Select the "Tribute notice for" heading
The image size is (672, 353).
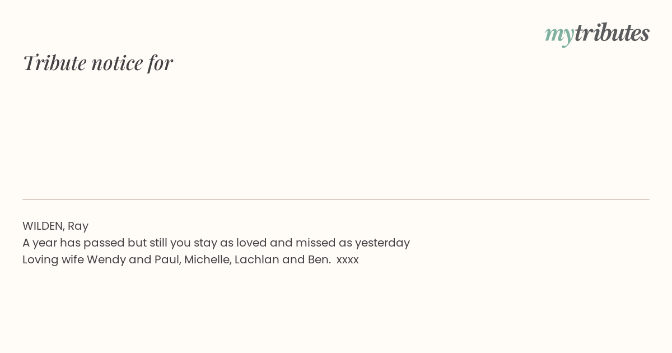(x=97, y=63)
